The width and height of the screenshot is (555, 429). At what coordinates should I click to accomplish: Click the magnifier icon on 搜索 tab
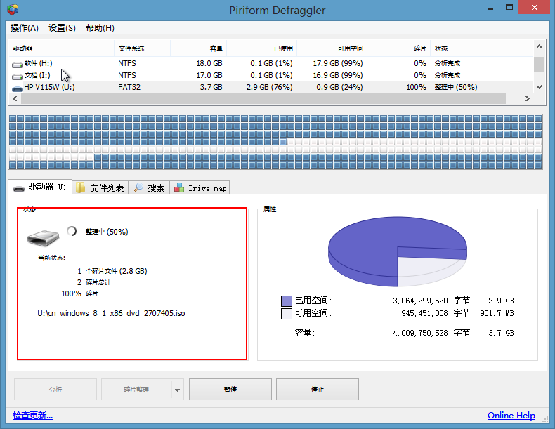(138, 187)
